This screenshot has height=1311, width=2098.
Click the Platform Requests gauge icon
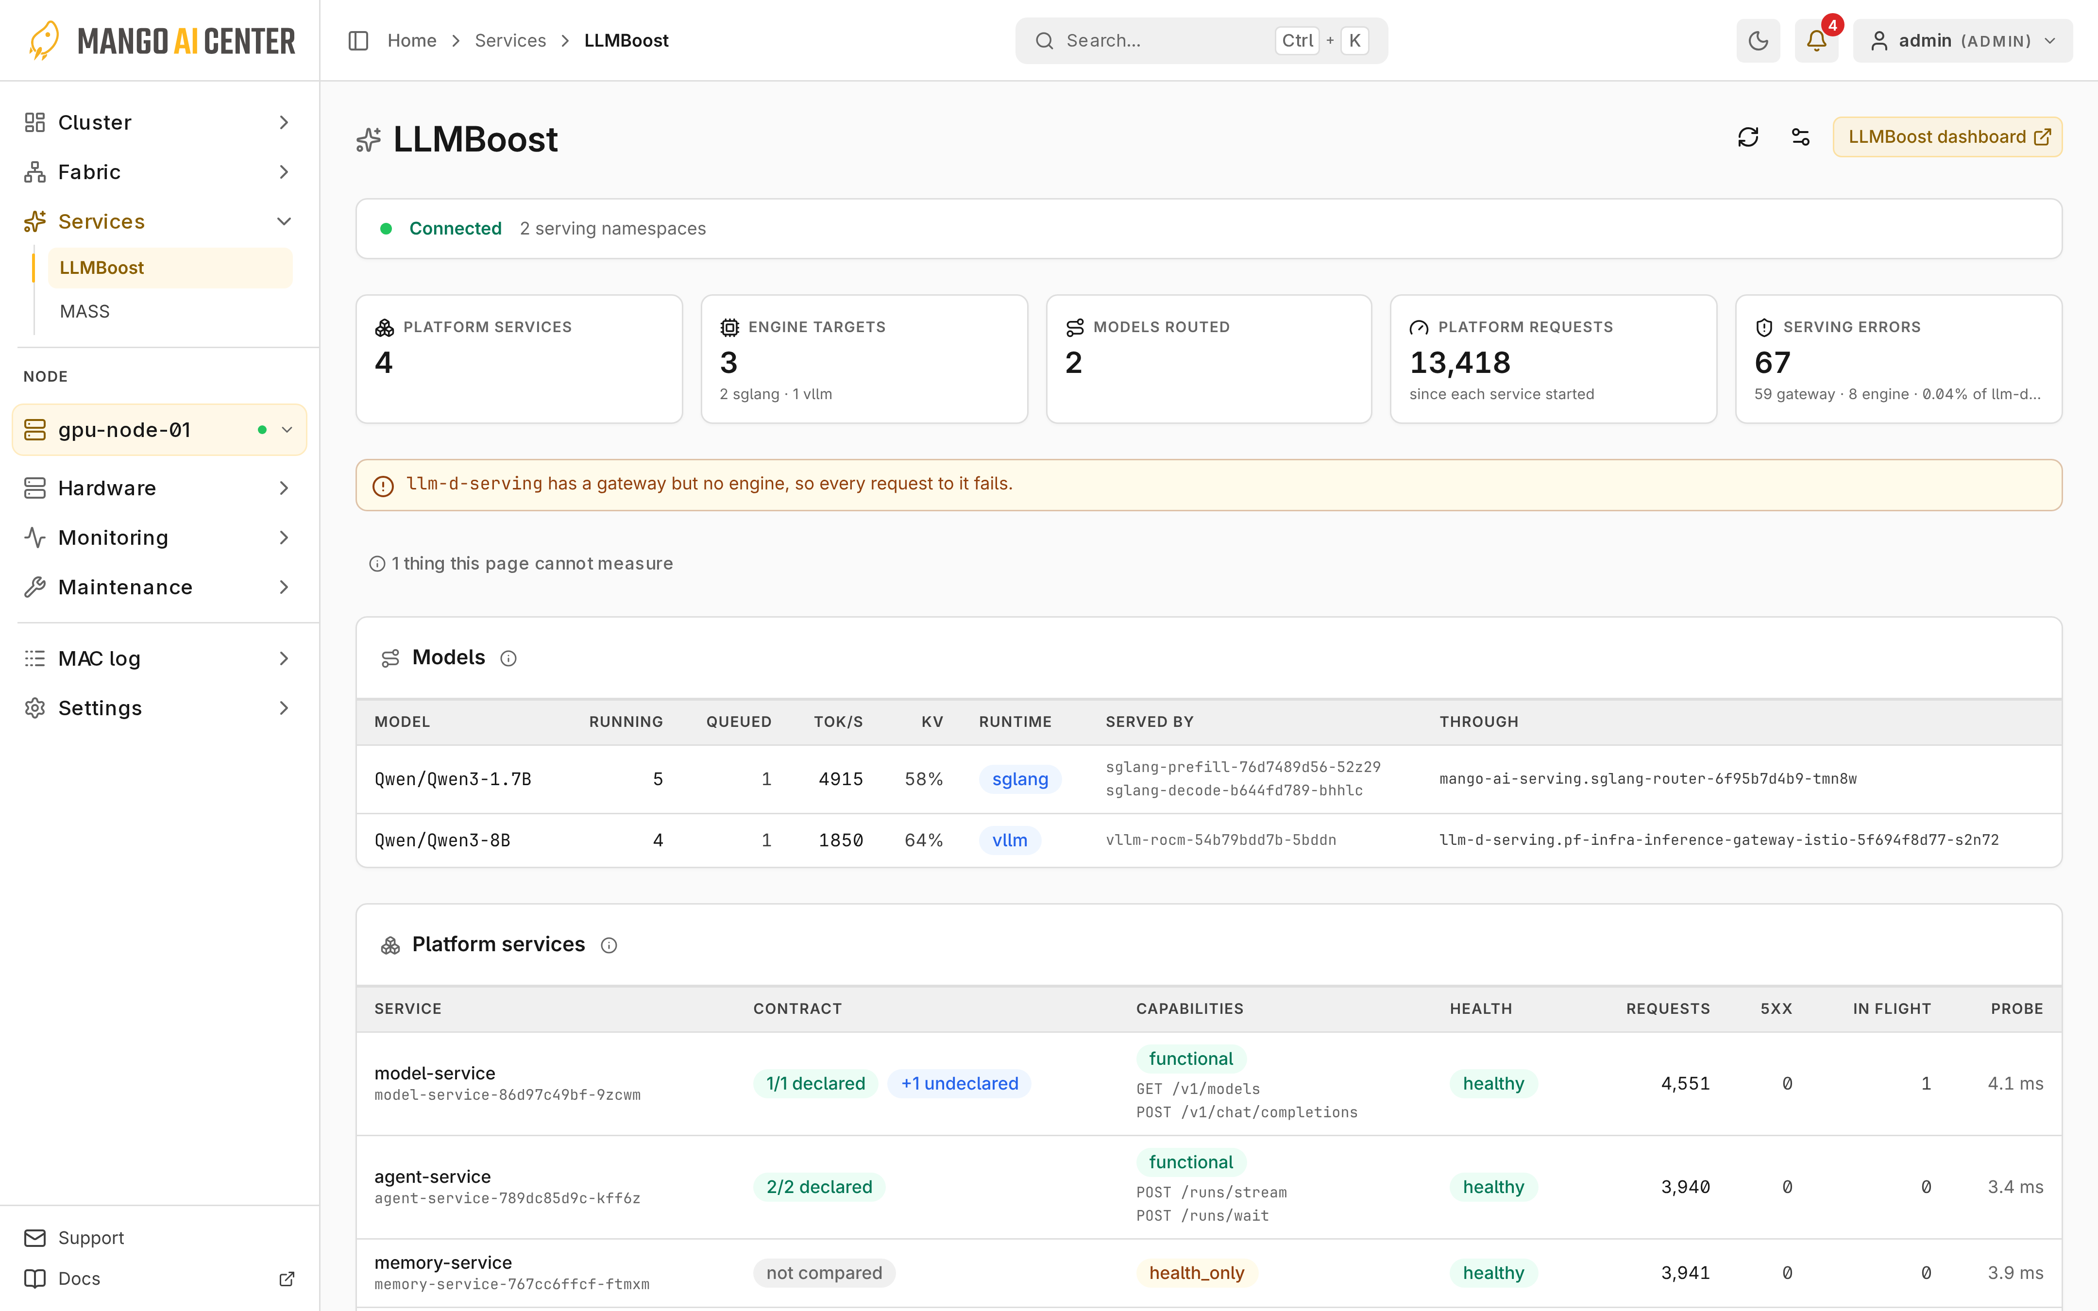click(1418, 328)
